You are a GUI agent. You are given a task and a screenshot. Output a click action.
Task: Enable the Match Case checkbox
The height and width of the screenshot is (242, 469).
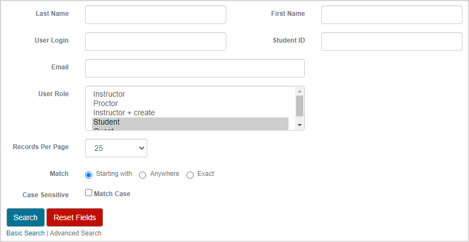(89, 193)
